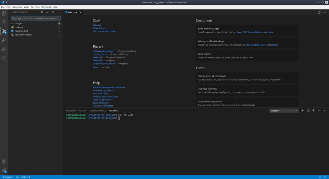This screenshot has height=179, width=329.
Task: Switch to the Problems panel tab
Action: point(71,111)
